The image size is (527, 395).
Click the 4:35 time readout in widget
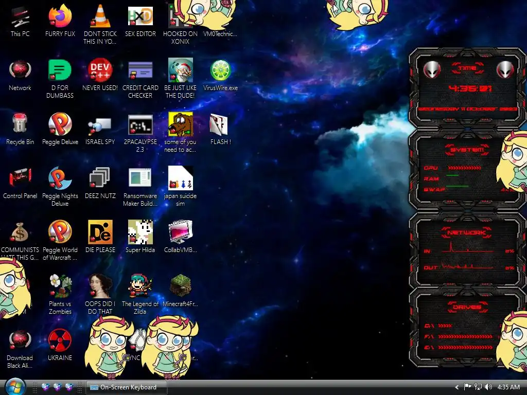(x=470, y=88)
